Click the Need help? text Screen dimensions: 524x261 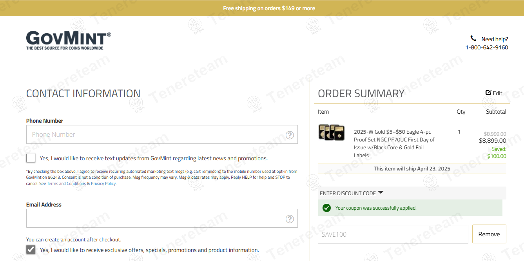494,39
